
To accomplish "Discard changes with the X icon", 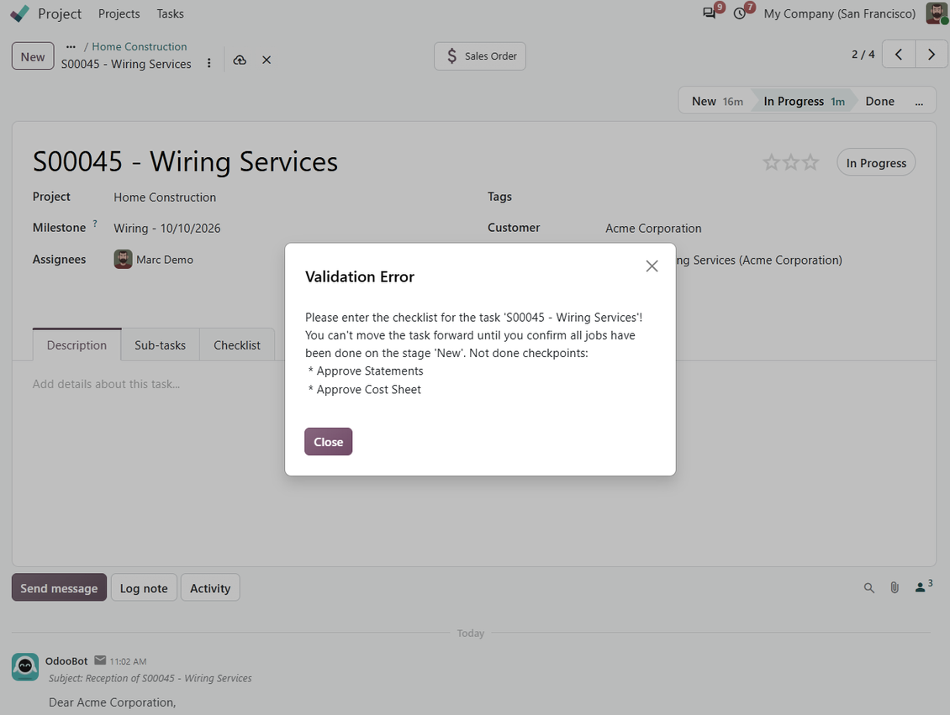I will 267,60.
